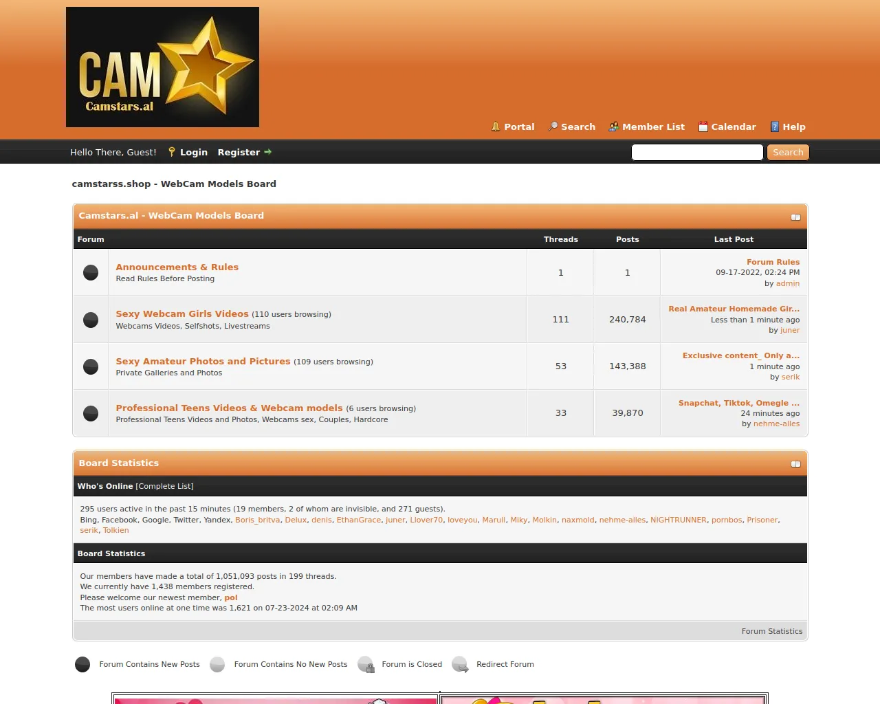880x704 pixels.
Task: Click the arrow icon beside Register
Action: coord(267,152)
